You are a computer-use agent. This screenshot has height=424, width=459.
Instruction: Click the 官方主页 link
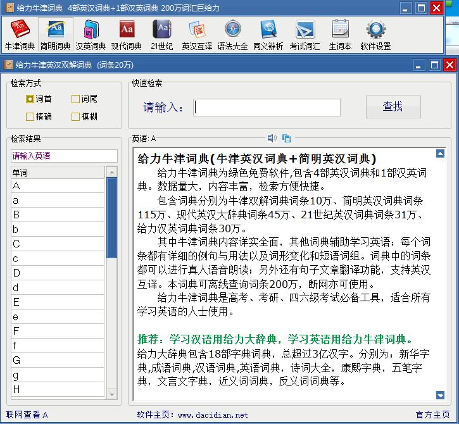[432, 415]
